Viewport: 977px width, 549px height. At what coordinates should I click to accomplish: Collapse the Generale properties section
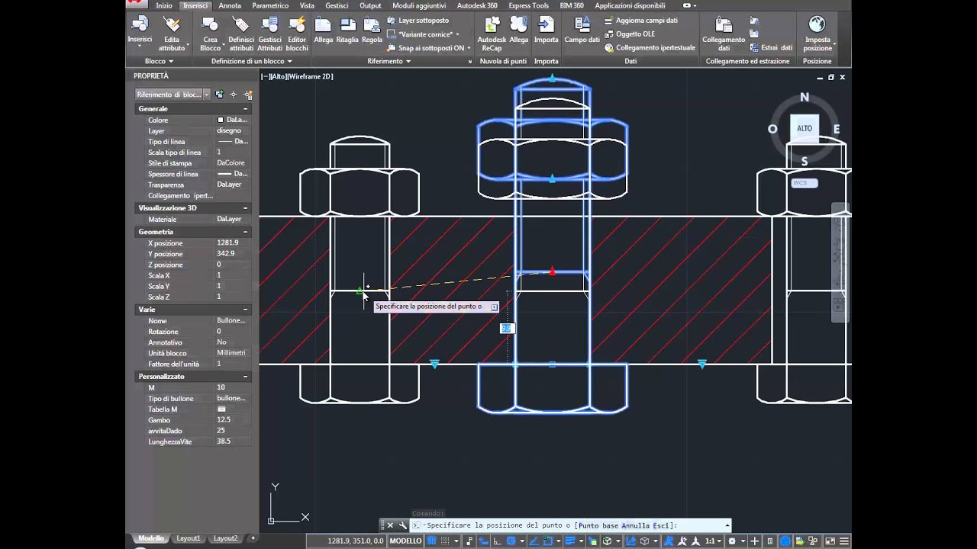click(x=246, y=109)
